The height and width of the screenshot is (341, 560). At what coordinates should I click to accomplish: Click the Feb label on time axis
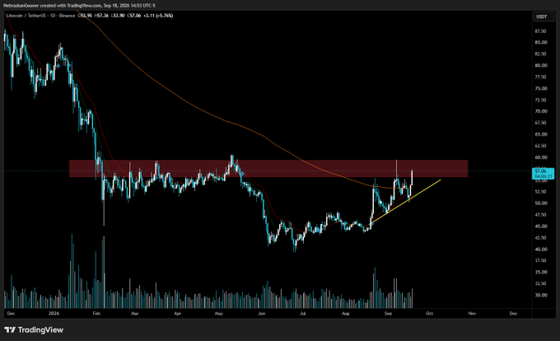pos(96,314)
